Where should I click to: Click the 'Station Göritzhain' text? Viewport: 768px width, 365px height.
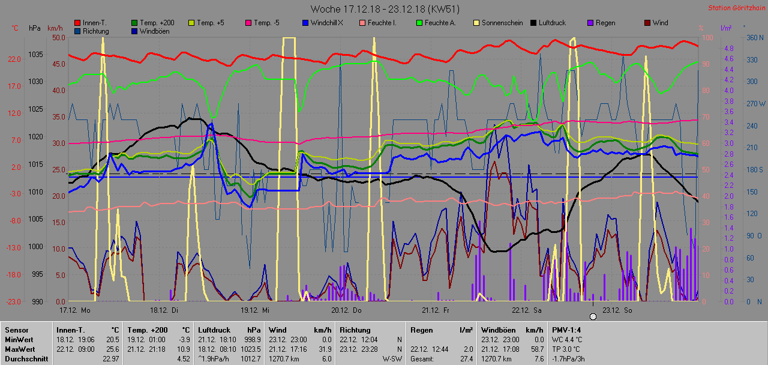pos(736,8)
